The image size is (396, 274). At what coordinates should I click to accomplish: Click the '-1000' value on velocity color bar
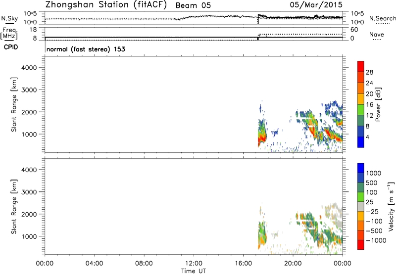tap(376, 240)
